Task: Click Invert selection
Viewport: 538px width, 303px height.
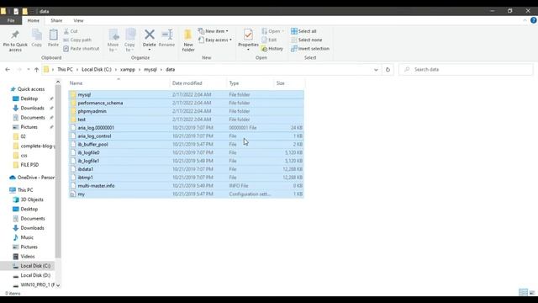Action: click(310, 49)
